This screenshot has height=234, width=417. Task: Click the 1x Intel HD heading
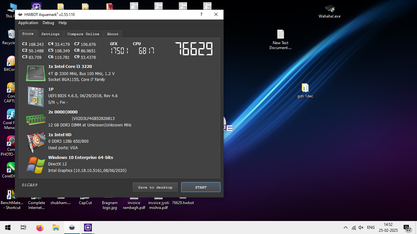pyautogui.click(x=60, y=135)
